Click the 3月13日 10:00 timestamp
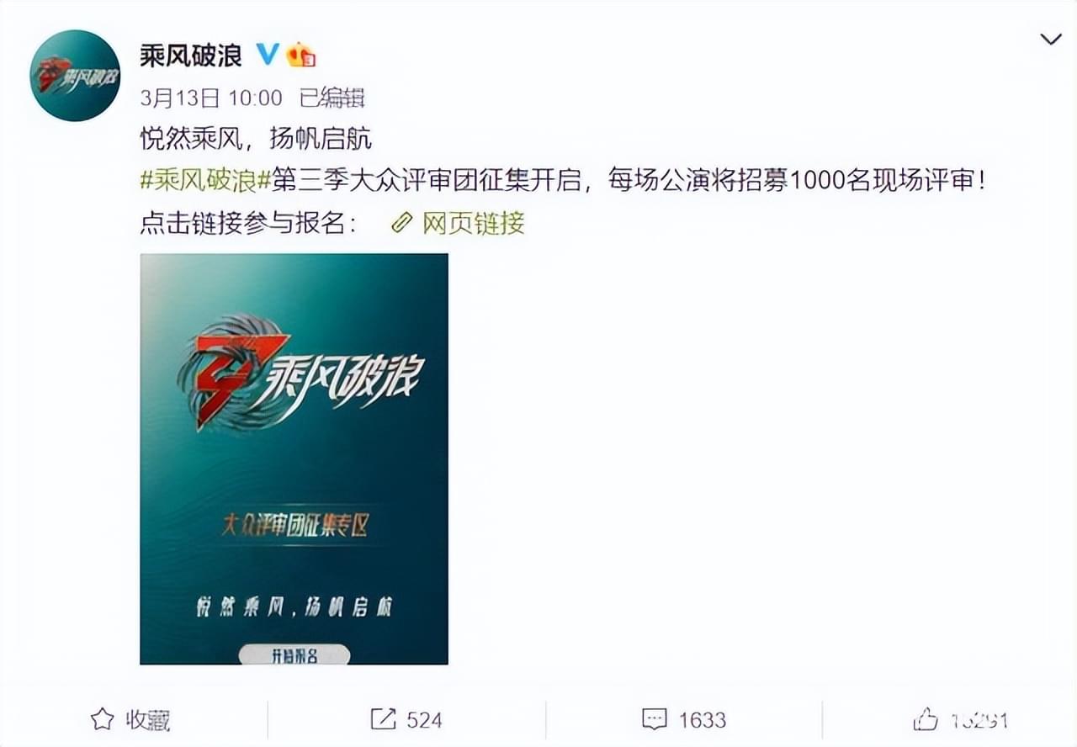This screenshot has height=747, width=1077. (x=211, y=98)
